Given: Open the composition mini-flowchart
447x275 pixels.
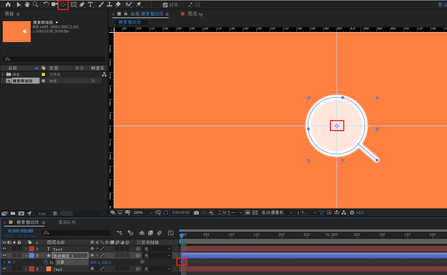Looking at the screenshot, I should pos(119,233).
